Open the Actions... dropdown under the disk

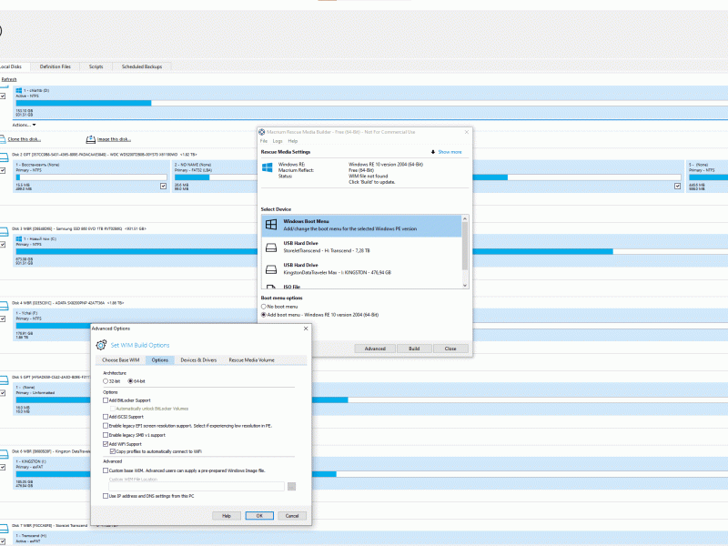tap(24, 125)
